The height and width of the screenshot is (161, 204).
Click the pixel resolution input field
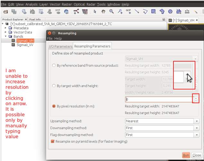(160, 99)
